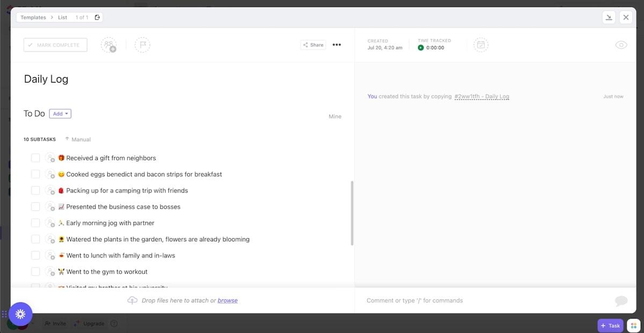
Task: Click the move task icon in breadcrumb
Action: pyautogui.click(x=97, y=17)
